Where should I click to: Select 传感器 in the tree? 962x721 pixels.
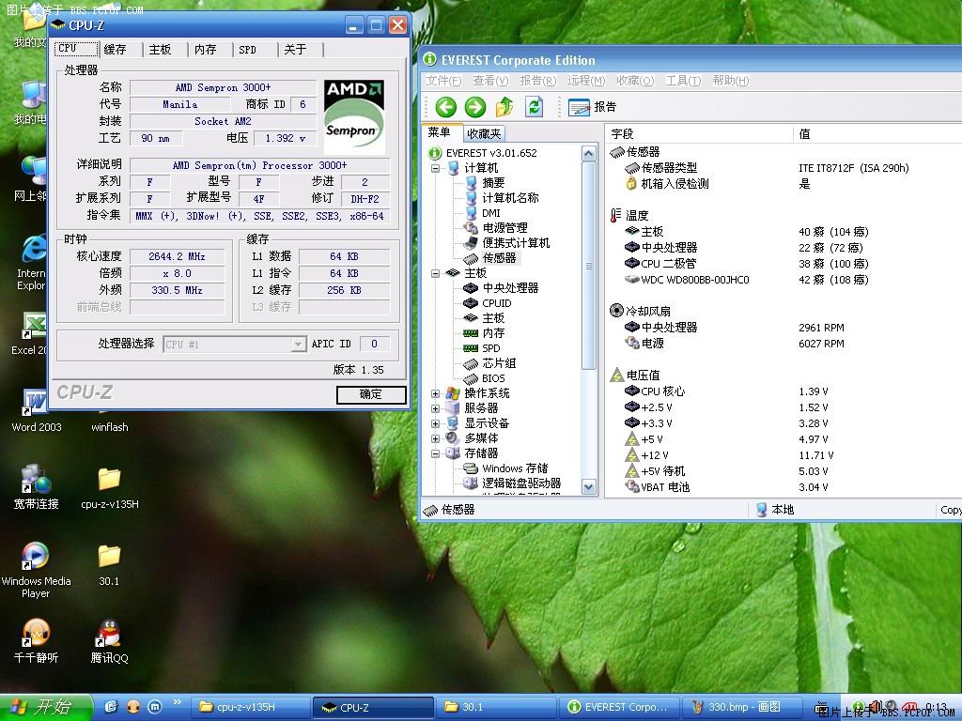(x=499, y=258)
